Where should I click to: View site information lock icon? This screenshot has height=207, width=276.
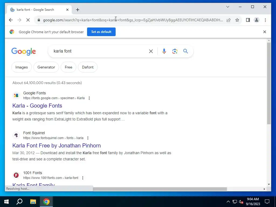pyautogui.click(x=39, y=20)
